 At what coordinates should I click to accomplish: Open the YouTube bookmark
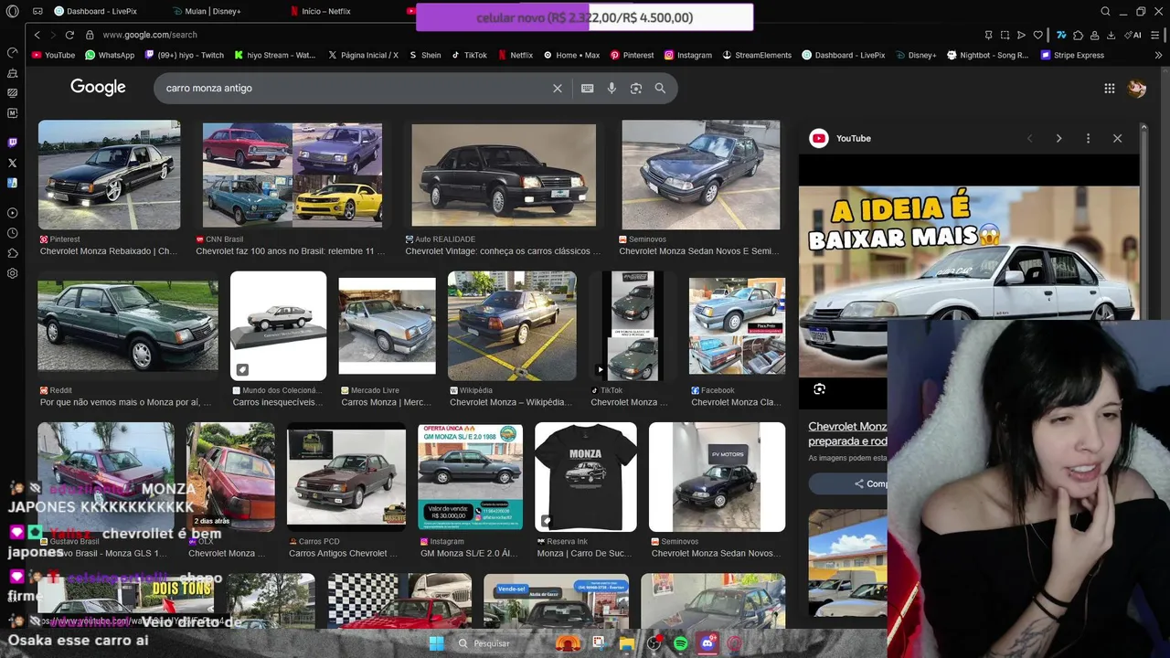pyautogui.click(x=53, y=55)
